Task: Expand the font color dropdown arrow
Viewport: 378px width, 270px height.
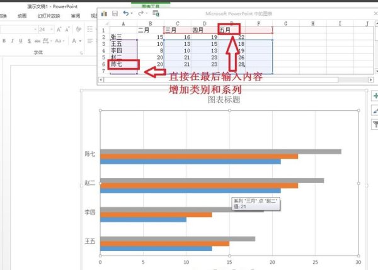Action: point(80,41)
